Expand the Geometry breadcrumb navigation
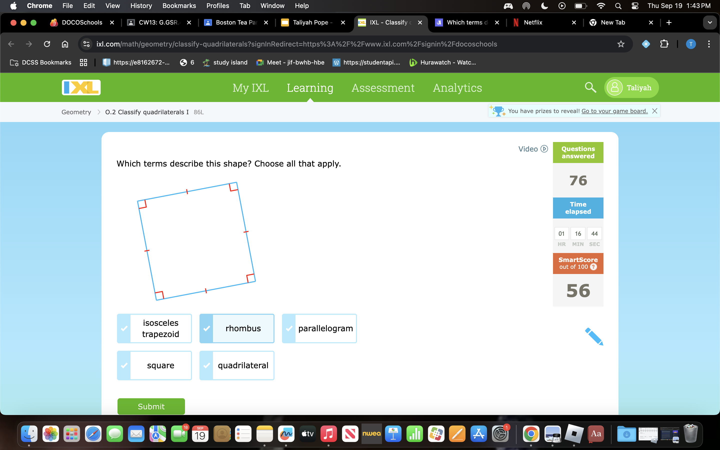Image resolution: width=720 pixels, height=450 pixels. pyautogui.click(x=76, y=112)
